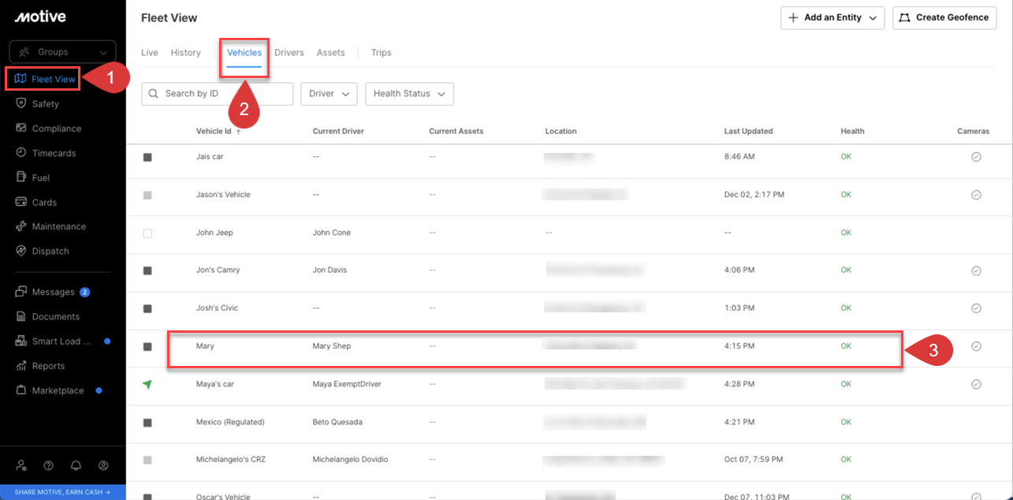Switch to the Drivers tab
The height and width of the screenshot is (500, 1013).
(x=289, y=53)
